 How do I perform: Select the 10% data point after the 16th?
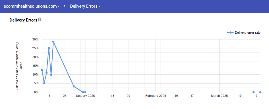[51, 75]
